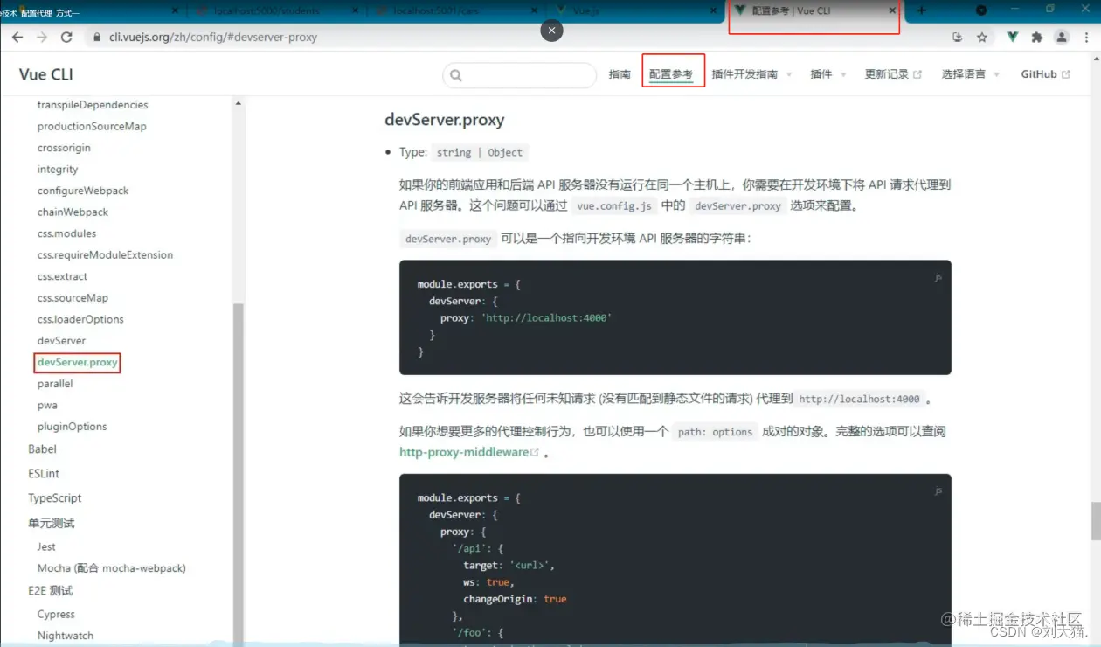
Task: Switch to the 指南 menu item
Action: click(620, 74)
